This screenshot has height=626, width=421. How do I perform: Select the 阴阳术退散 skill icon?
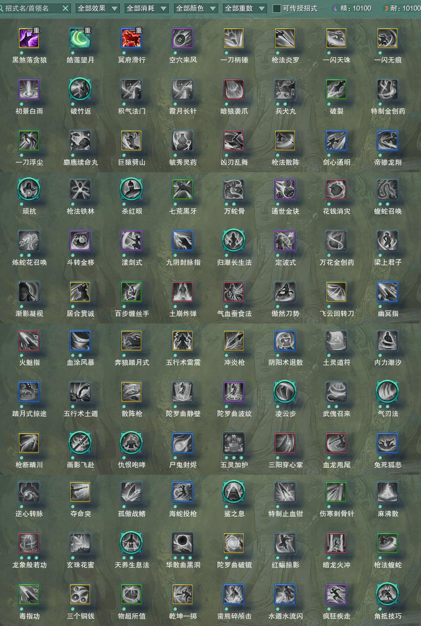[285, 341]
